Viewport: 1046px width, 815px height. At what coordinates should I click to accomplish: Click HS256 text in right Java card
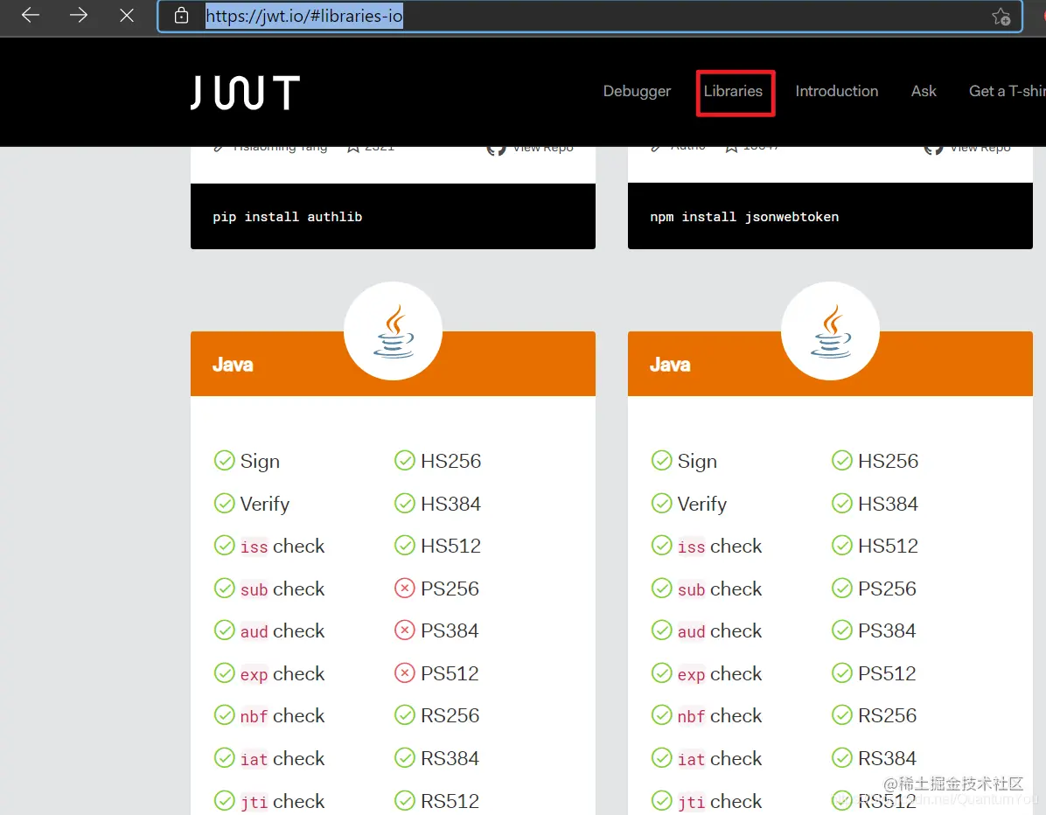pyautogui.click(x=888, y=461)
